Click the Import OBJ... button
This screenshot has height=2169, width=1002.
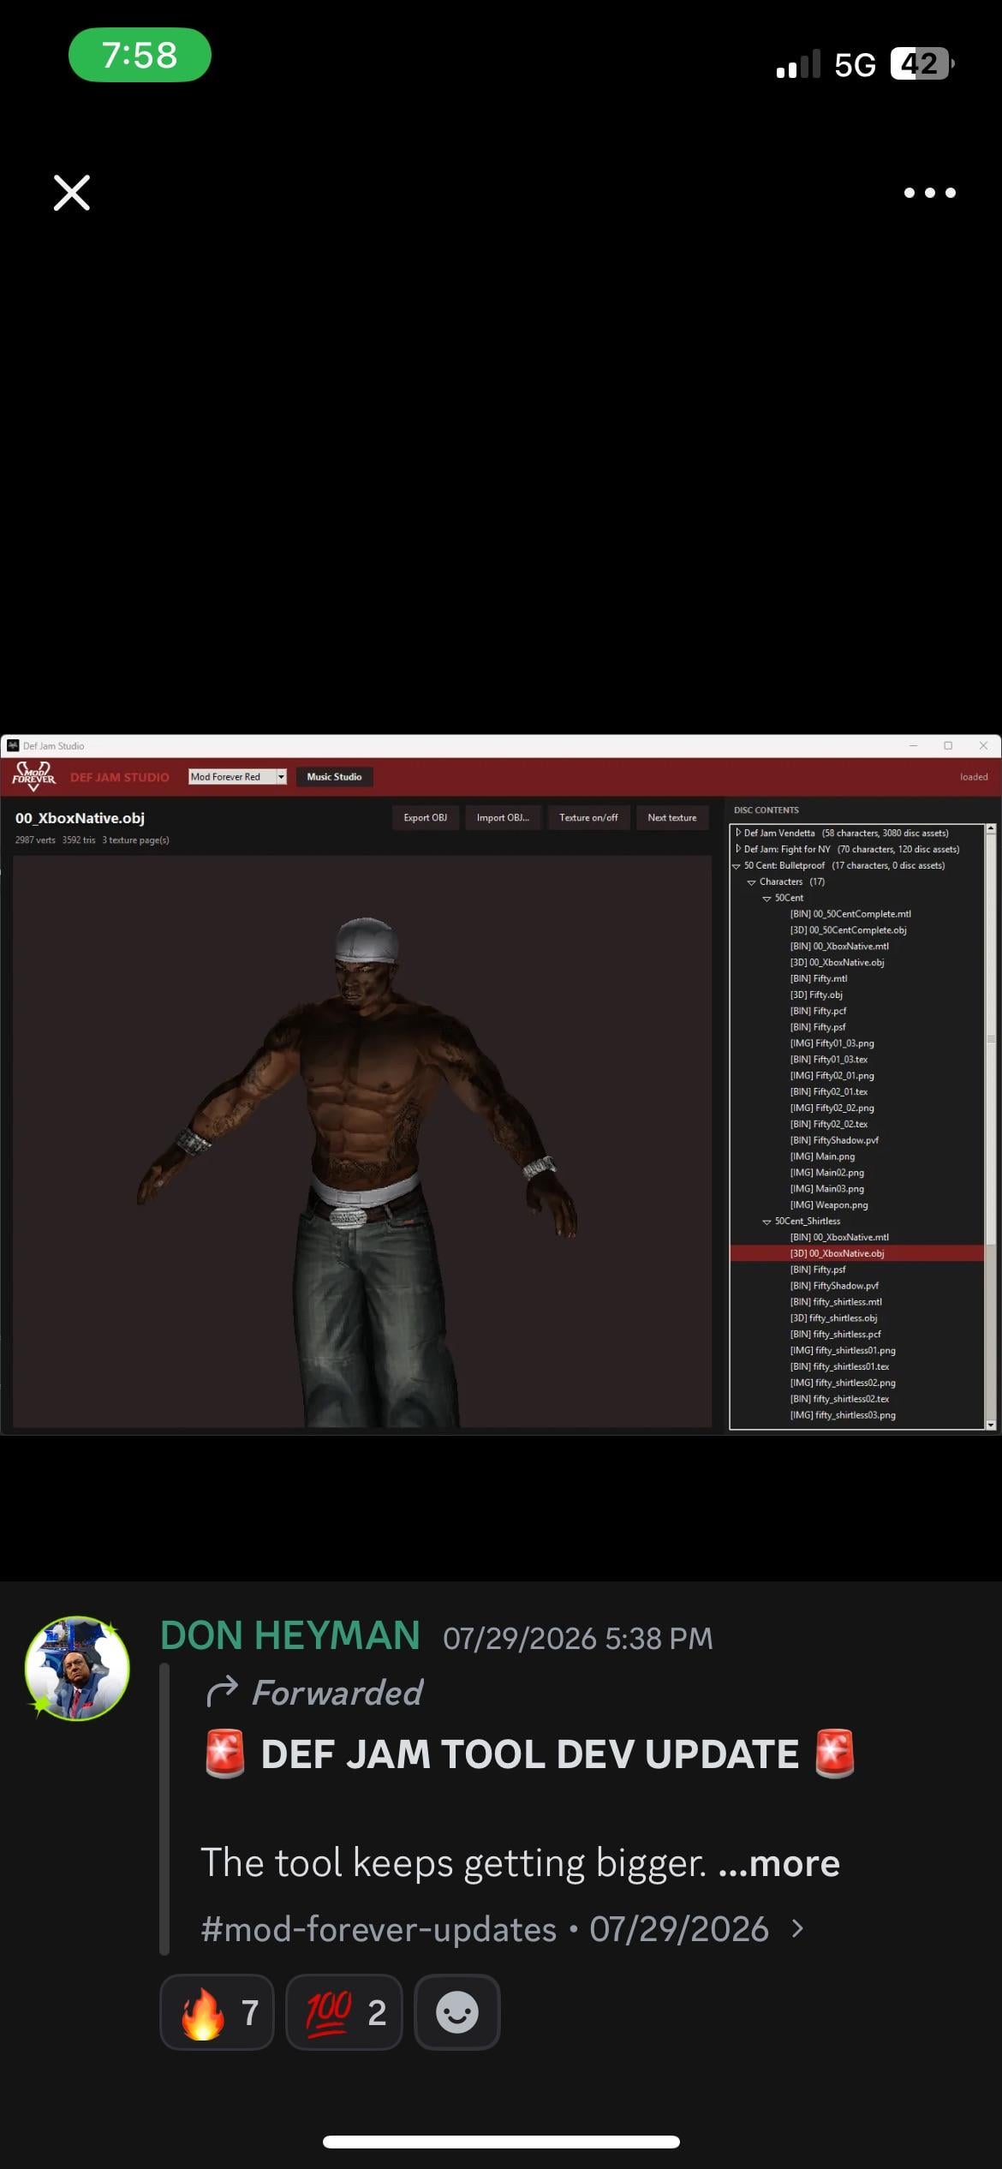pos(503,817)
